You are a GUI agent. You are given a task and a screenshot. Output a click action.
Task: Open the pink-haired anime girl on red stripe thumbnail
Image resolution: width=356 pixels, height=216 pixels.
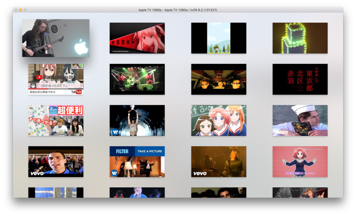click(x=137, y=38)
